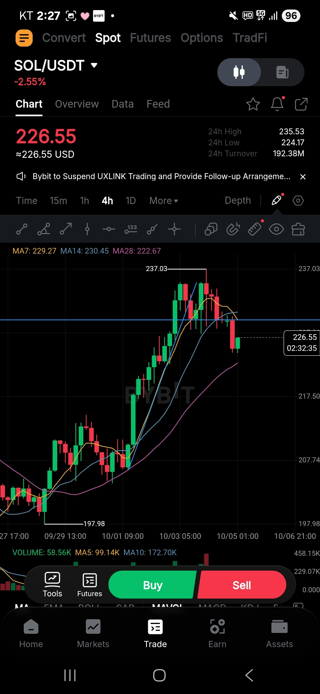This screenshot has height=694, width=320.
Task: Select the horizontal line drawing tool
Action: (109, 229)
